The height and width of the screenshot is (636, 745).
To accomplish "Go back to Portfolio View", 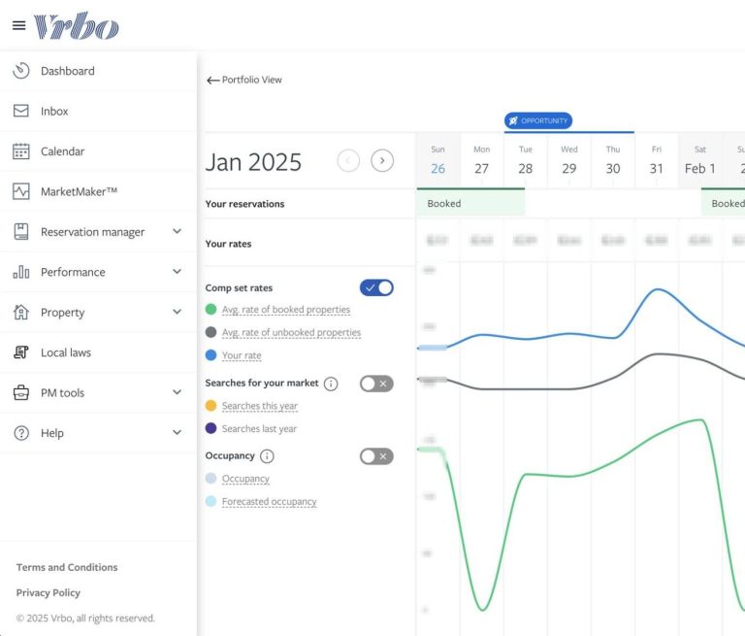I will (244, 80).
